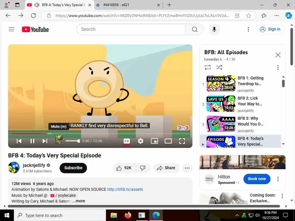The image size is (295, 221).
Task: Launch Firefox from taskbar
Action: 128,215
